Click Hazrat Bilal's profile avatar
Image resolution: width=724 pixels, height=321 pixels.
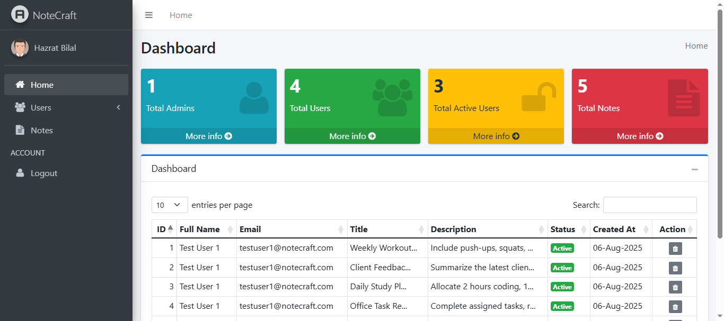click(x=20, y=48)
